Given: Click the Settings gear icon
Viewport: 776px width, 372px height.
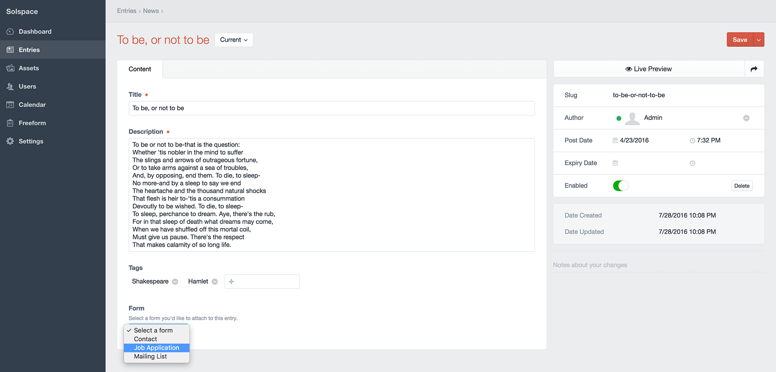Looking at the screenshot, I should [x=10, y=141].
